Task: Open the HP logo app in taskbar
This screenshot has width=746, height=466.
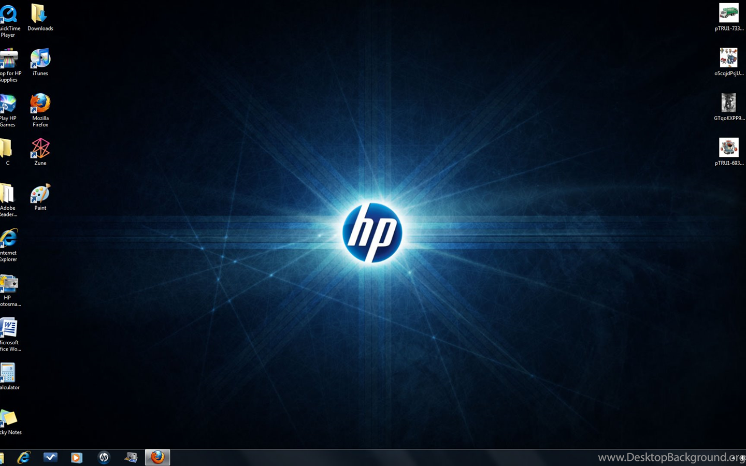Action: coord(104,457)
